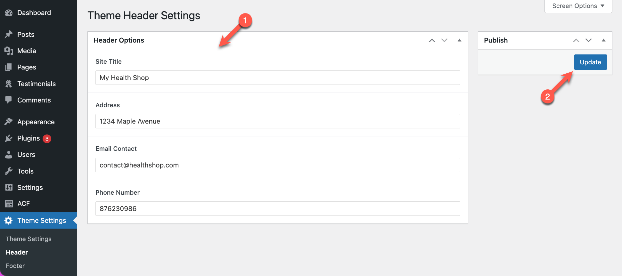Click the Testimonials award icon
Screen dimensions: 622x276
pyautogui.click(x=9, y=84)
